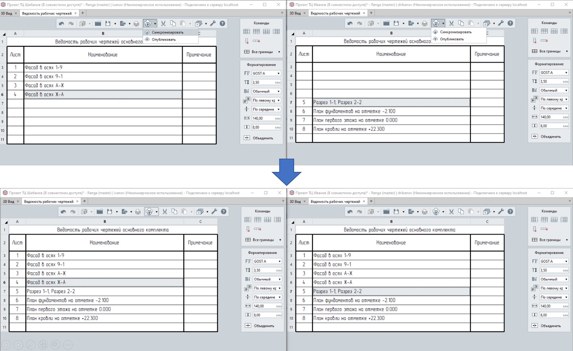
Task: Select План кровли cell in upper shibanov window
Action: pos(391,129)
